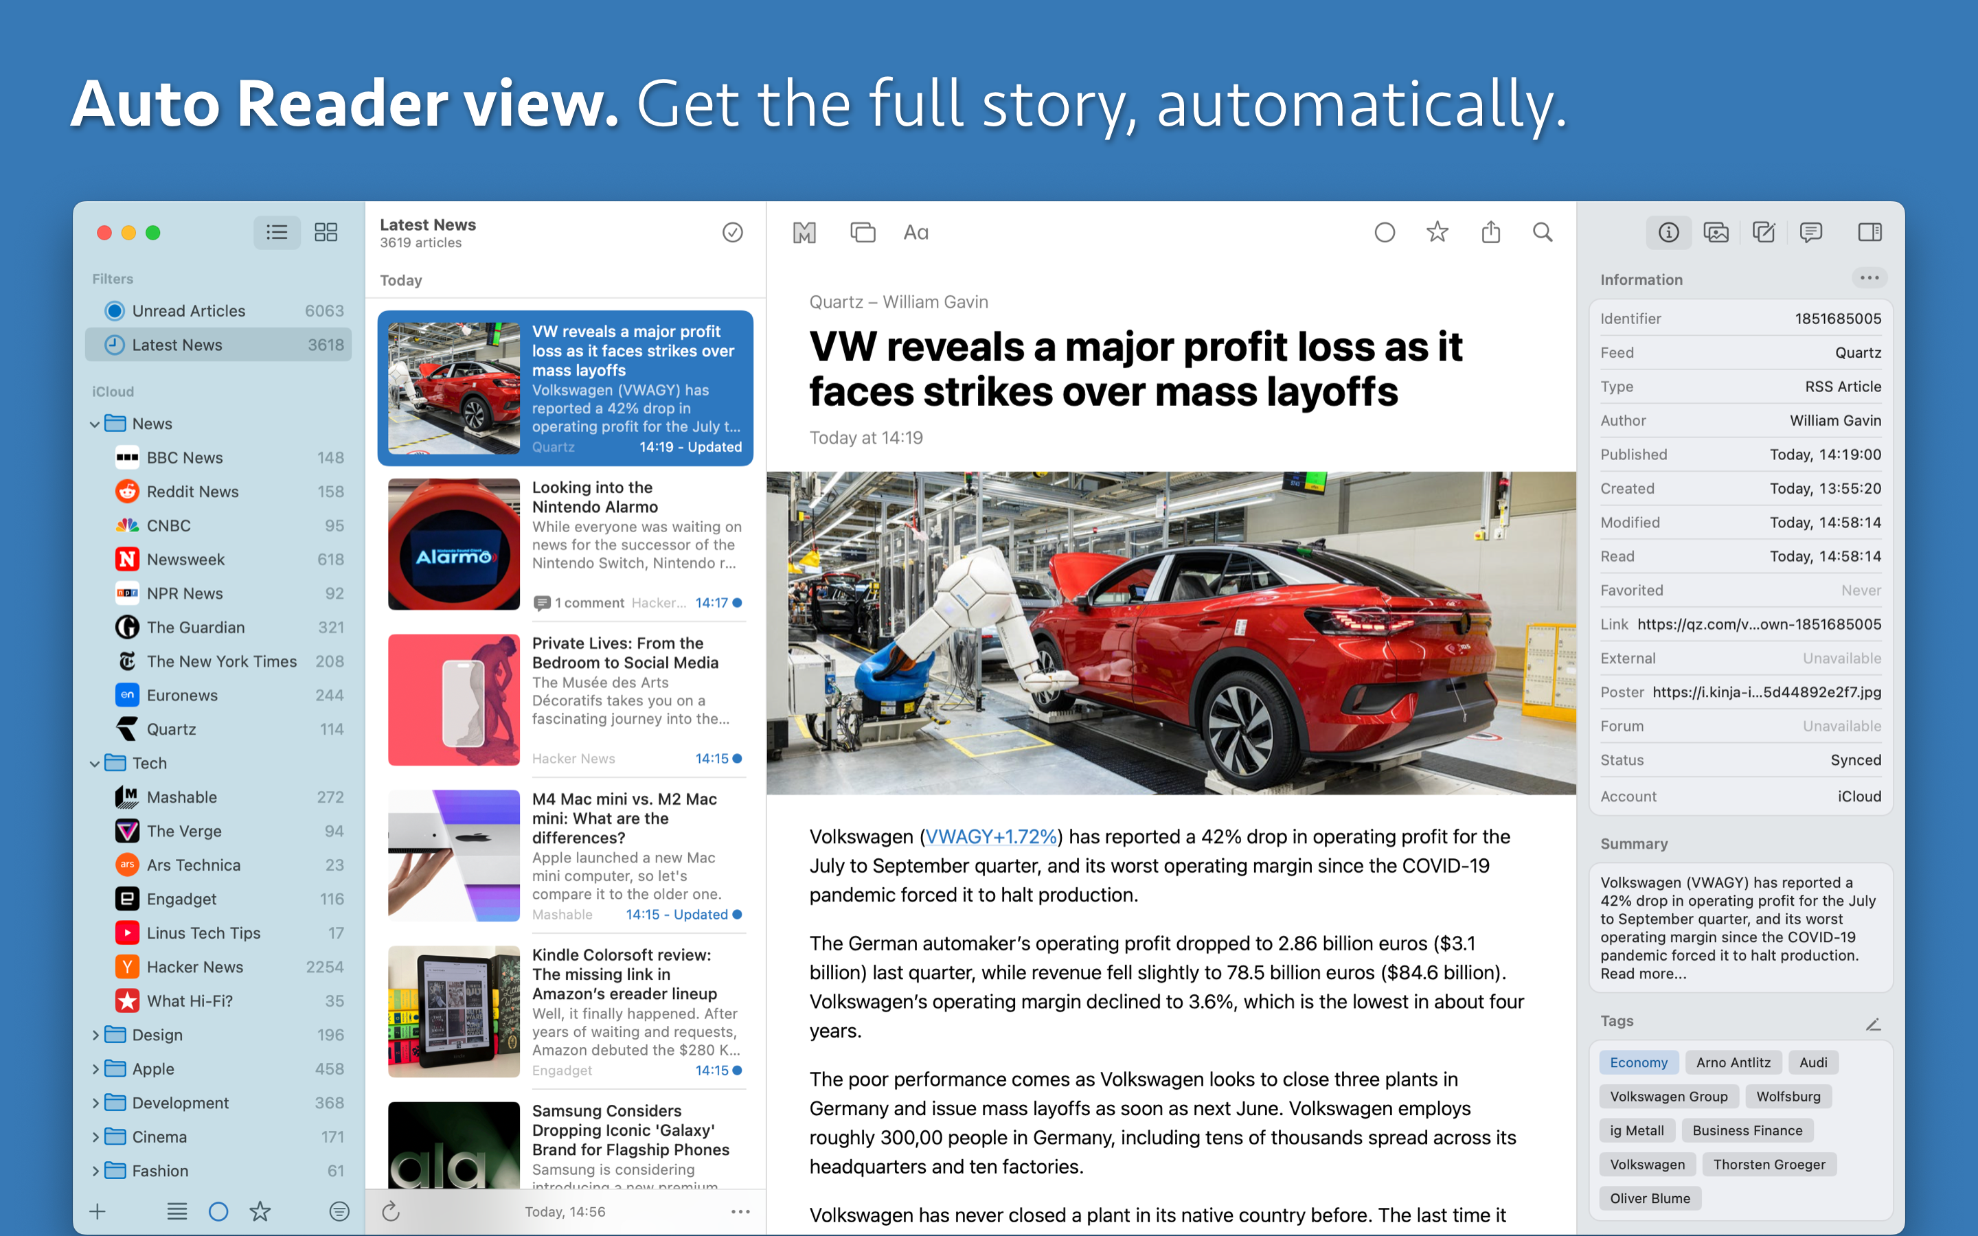Expand the Apple folder
1978x1236 pixels.
tap(95, 1069)
